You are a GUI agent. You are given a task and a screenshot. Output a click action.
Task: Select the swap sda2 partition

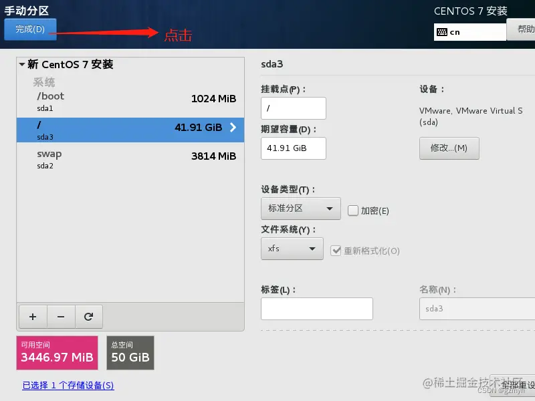click(x=100, y=159)
